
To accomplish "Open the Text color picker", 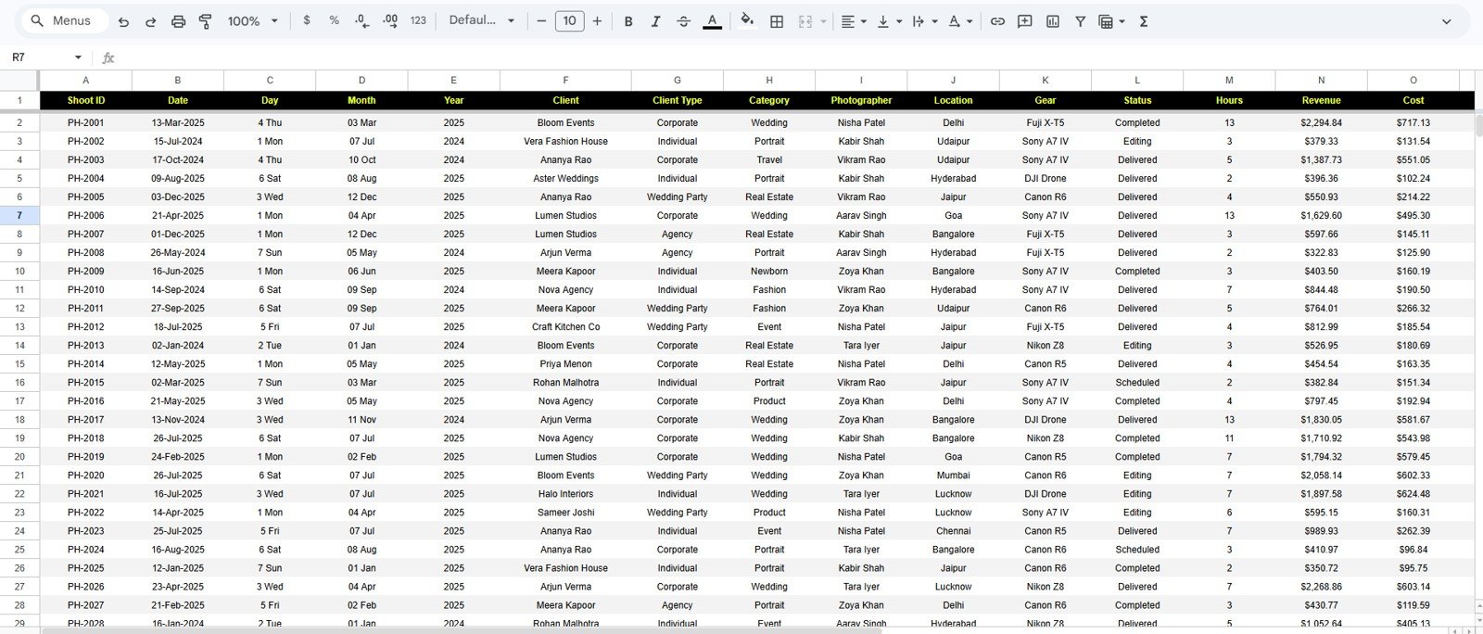I will [712, 21].
